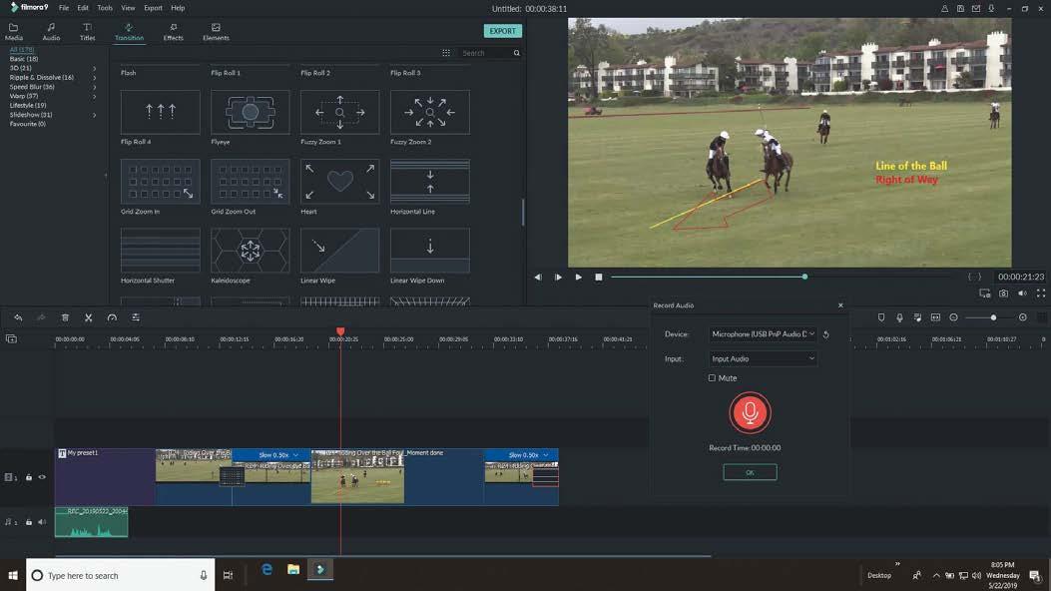Click the voiceover microphone icon in timeline toolbar

(x=899, y=317)
